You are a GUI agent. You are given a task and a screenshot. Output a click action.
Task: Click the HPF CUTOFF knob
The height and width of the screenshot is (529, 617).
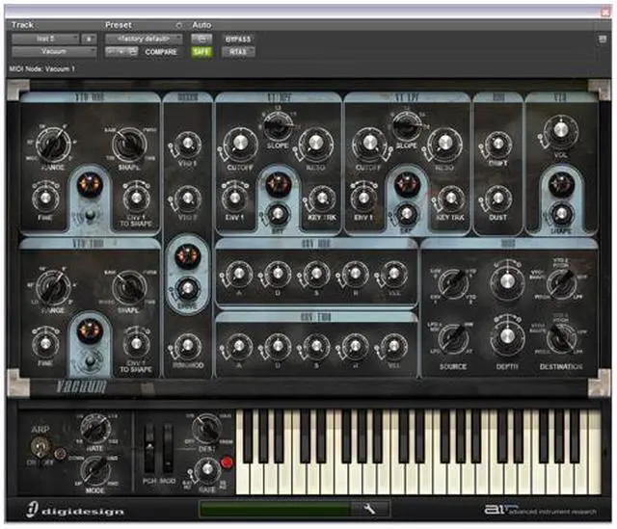click(240, 144)
